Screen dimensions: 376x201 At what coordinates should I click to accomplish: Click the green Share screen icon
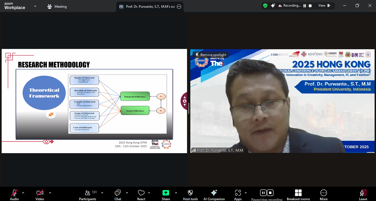(166, 193)
